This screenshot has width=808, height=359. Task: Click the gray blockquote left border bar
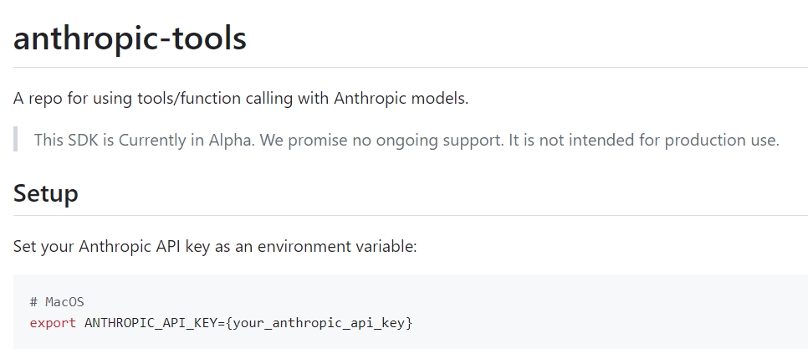pyautogui.click(x=15, y=140)
